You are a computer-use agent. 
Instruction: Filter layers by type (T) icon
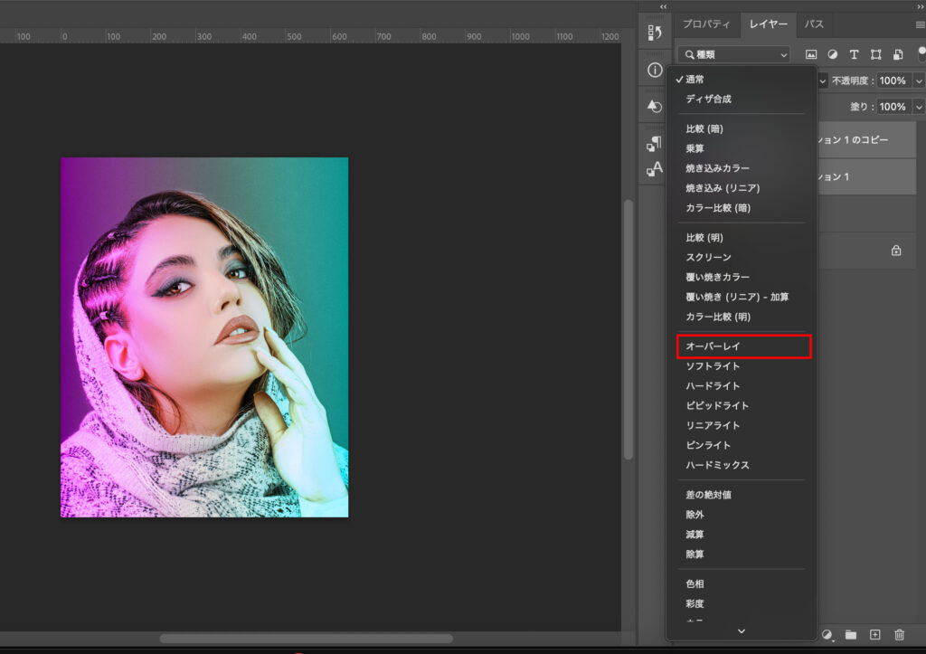[854, 55]
